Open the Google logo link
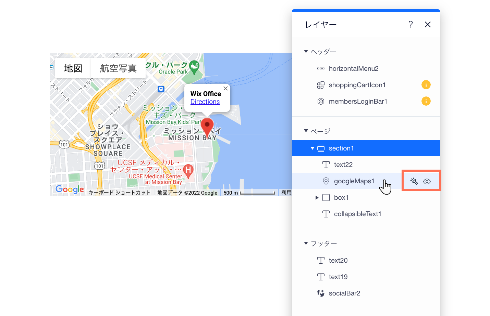This screenshot has height=316, width=490. pyautogui.click(x=70, y=189)
